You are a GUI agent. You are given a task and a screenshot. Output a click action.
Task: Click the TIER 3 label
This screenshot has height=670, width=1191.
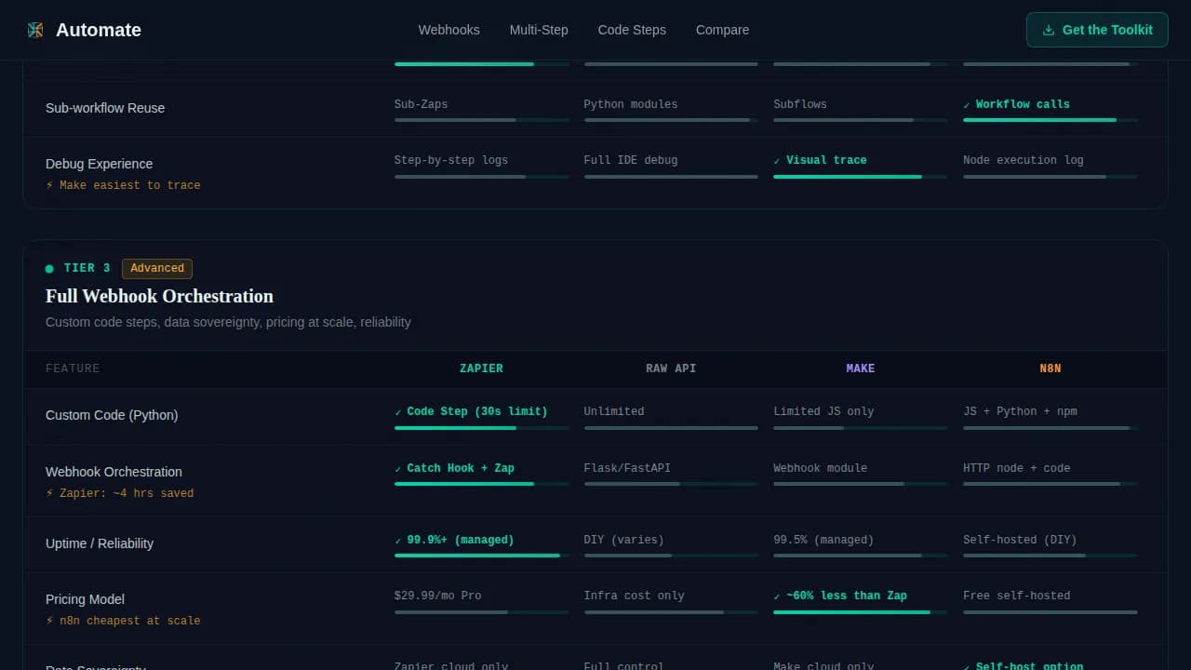(87, 268)
